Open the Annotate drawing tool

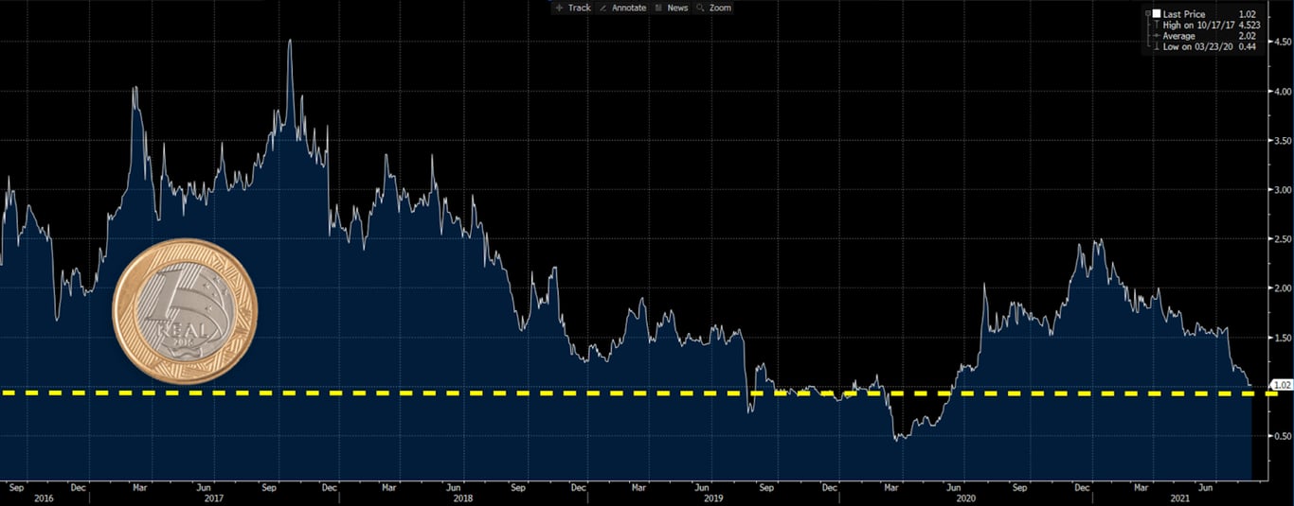point(622,8)
